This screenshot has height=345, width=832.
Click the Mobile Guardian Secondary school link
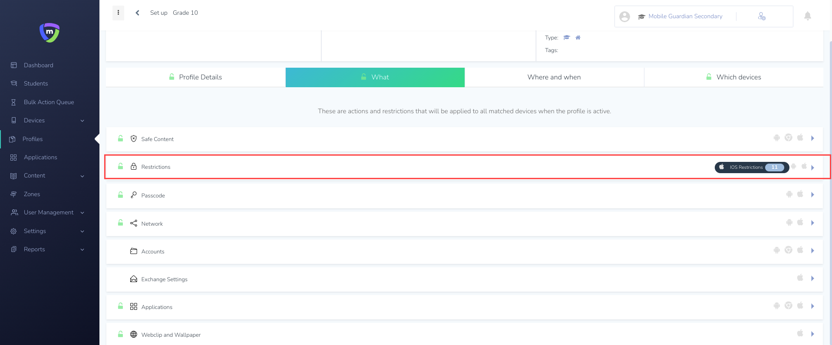point(685,16)
